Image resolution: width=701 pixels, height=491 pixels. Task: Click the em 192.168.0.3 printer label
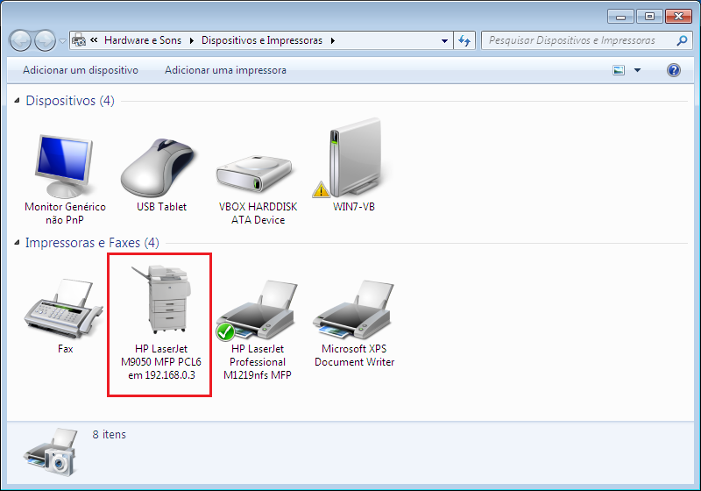coord(161,375)
